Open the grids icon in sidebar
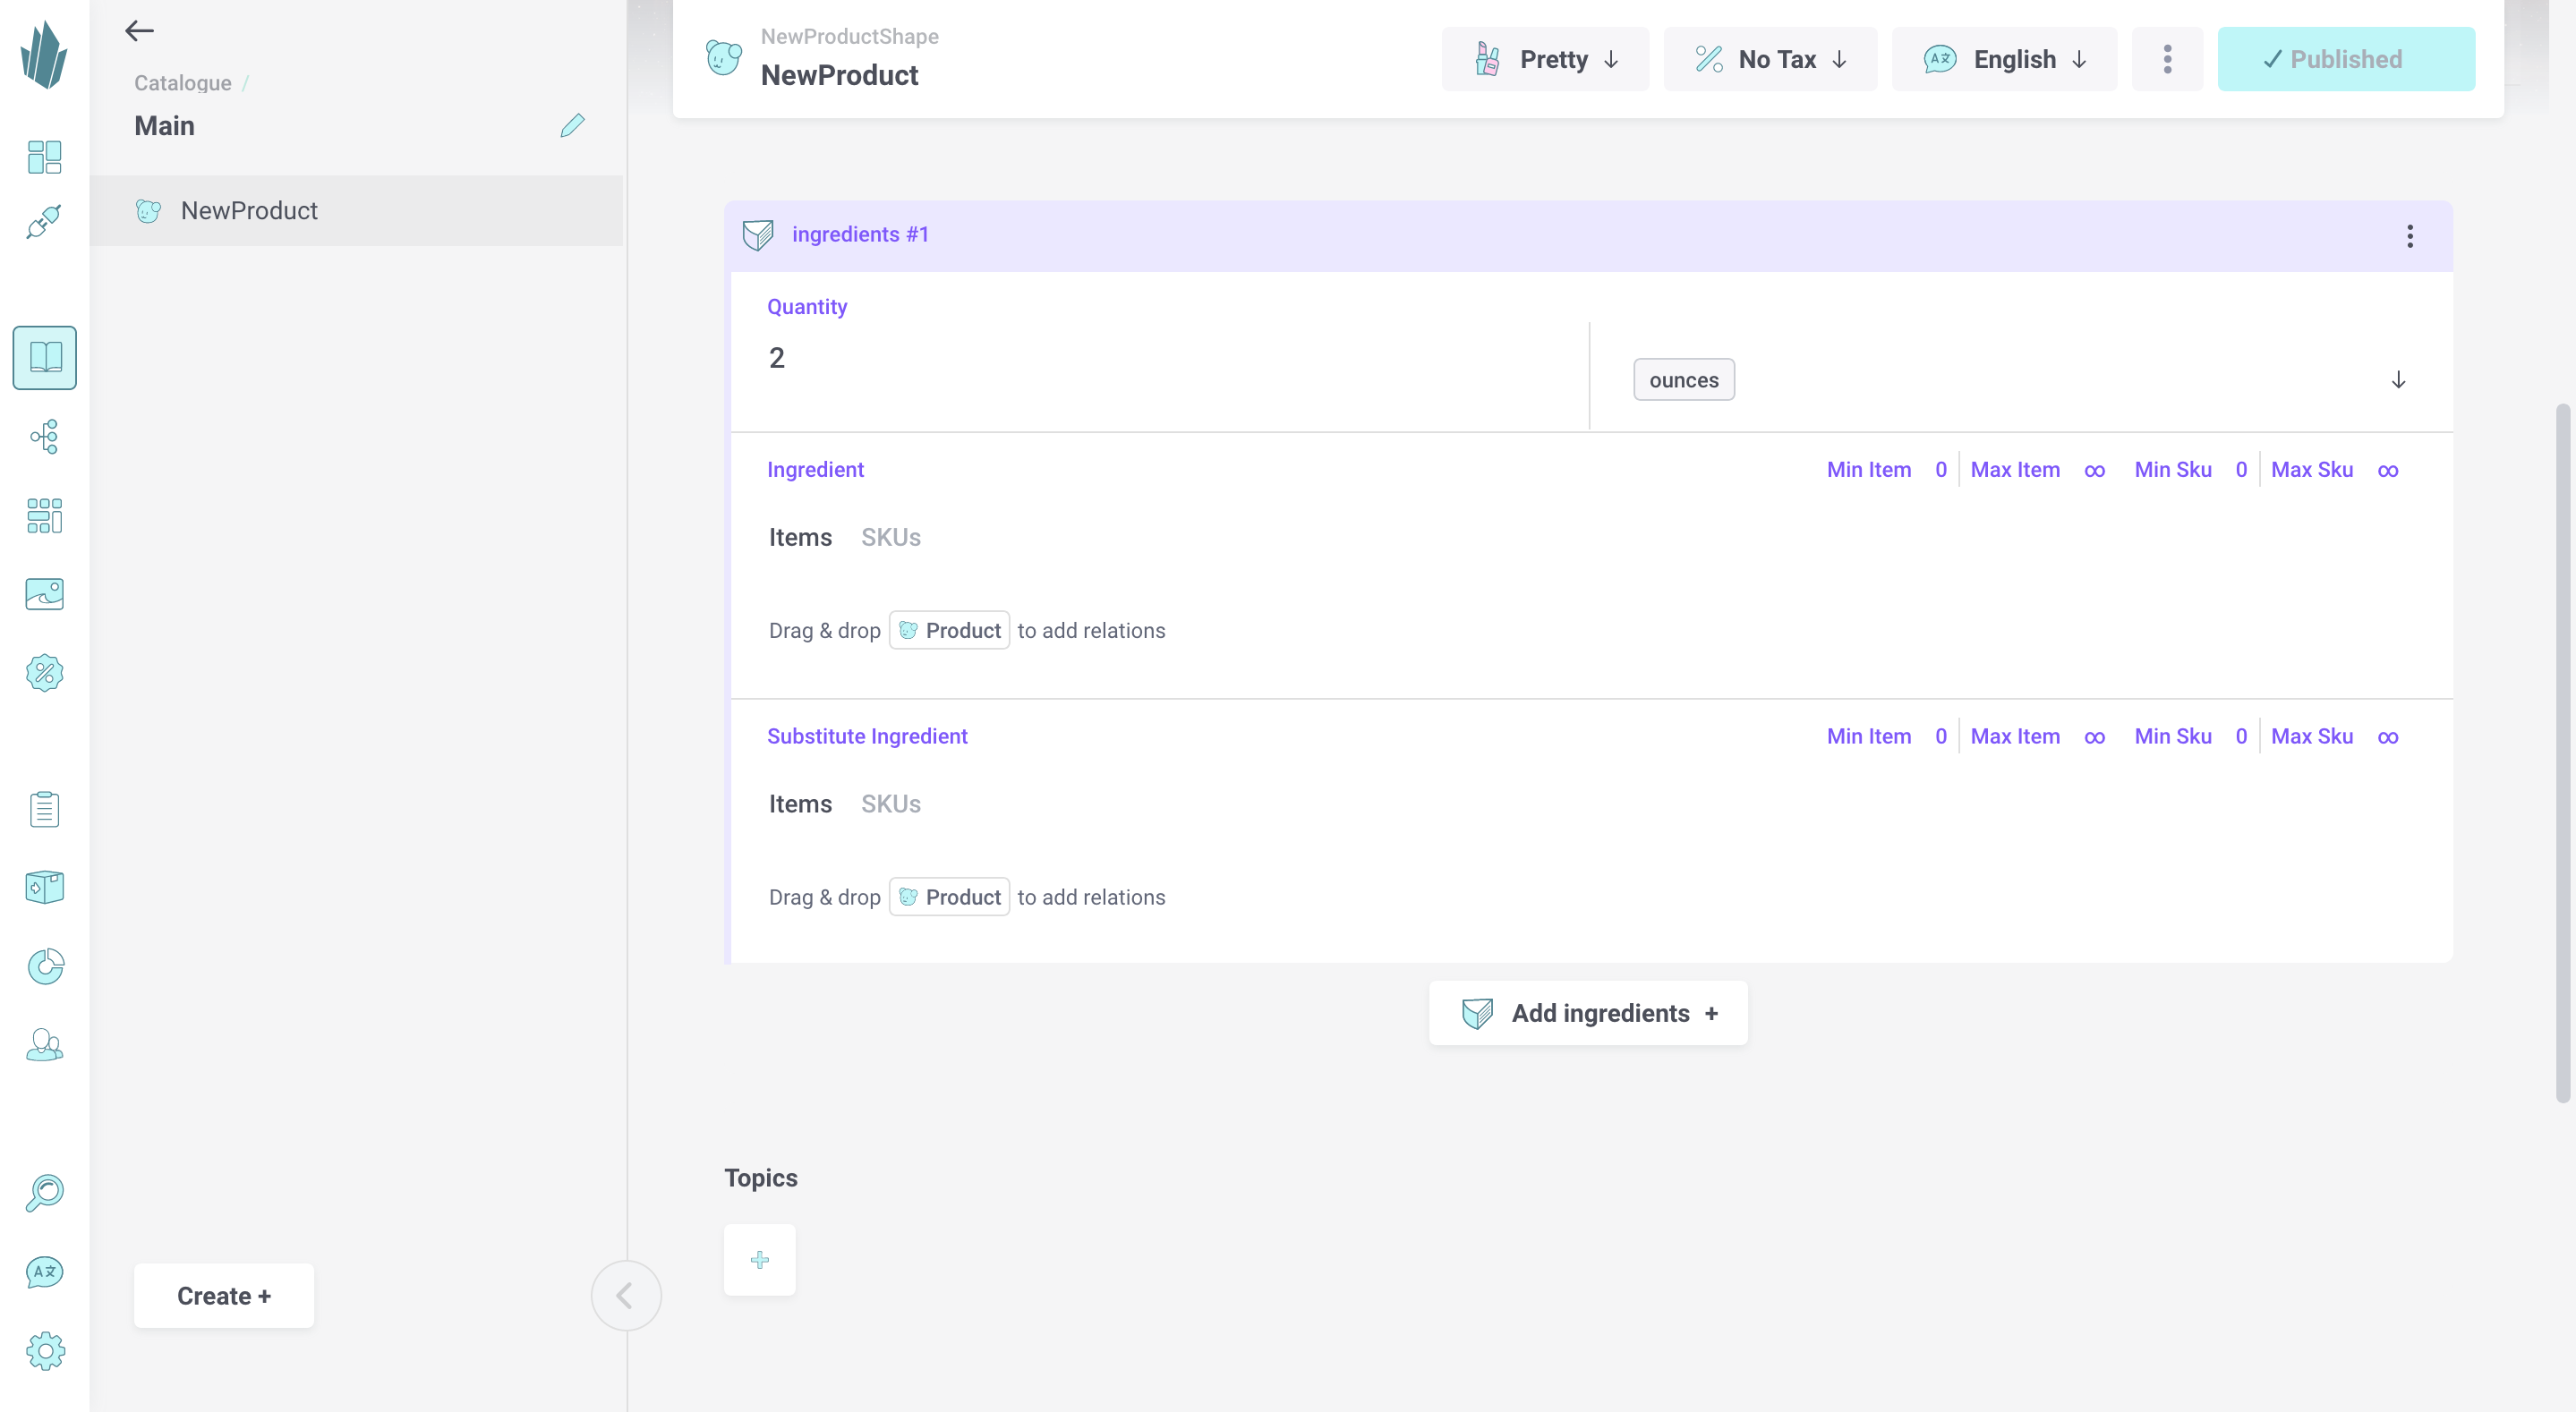 pyautogui.click(x=44, y=515)
